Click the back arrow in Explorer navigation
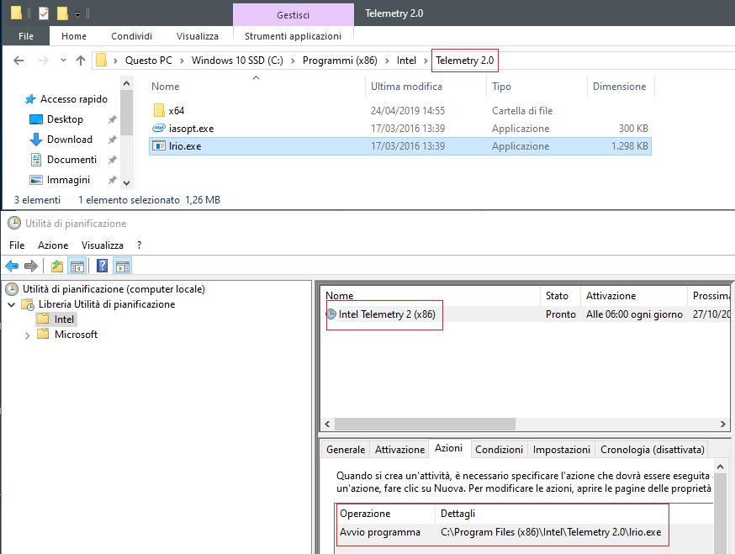 click(x=19, y=61)
